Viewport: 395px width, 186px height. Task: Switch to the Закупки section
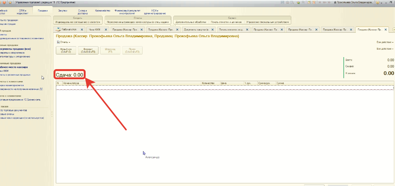click(63, 11)
